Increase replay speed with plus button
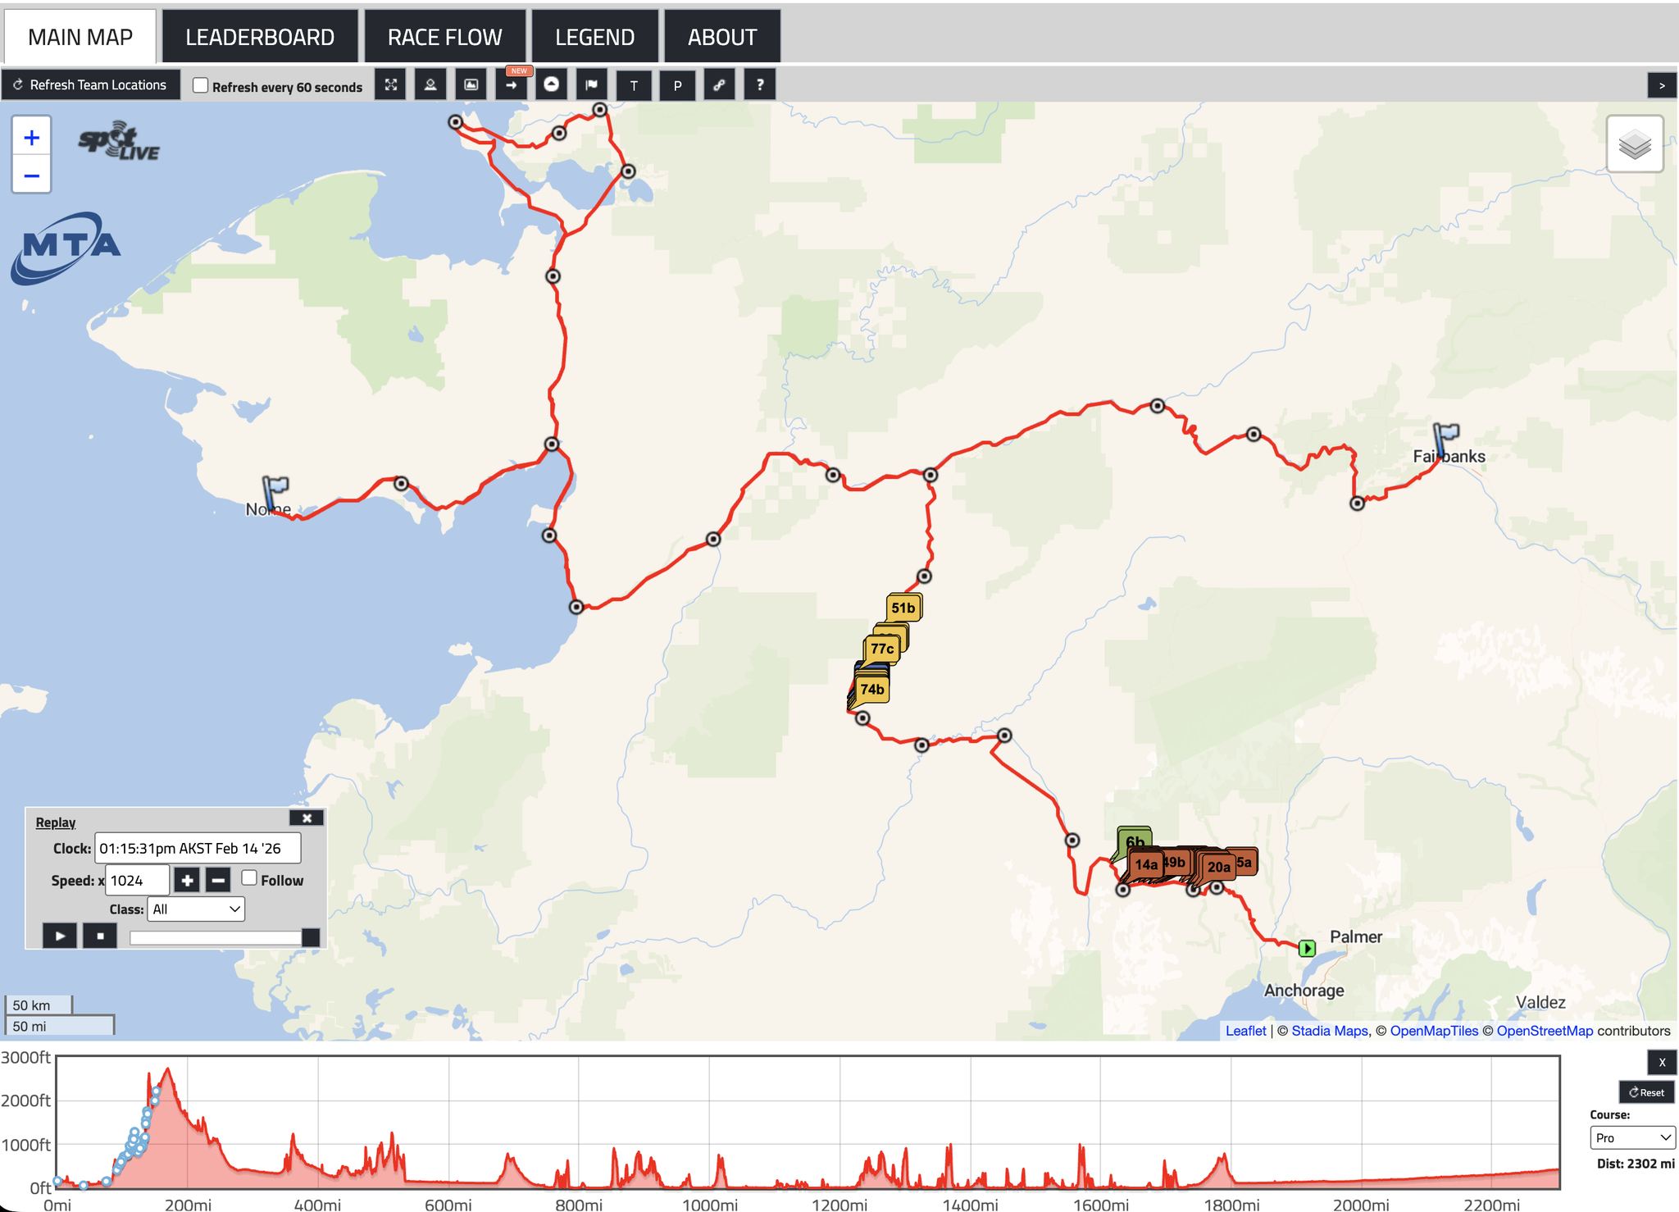Viewport: 1679px width, 1212px height. [188, 881]
